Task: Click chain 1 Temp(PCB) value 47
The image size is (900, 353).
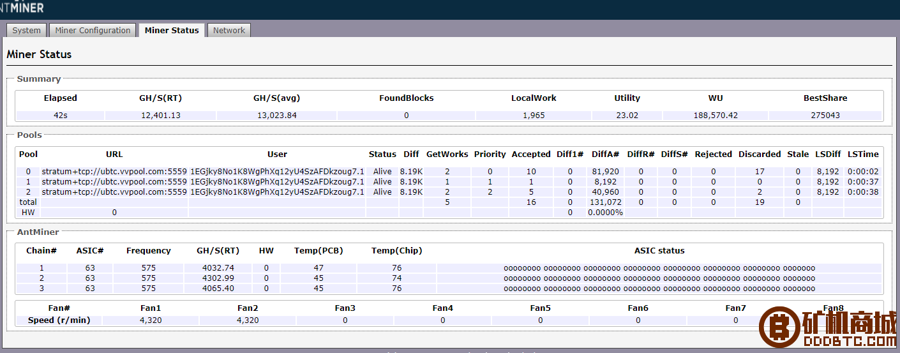Action: tap(319, 268)
